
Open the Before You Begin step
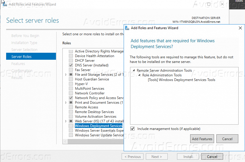25,36
